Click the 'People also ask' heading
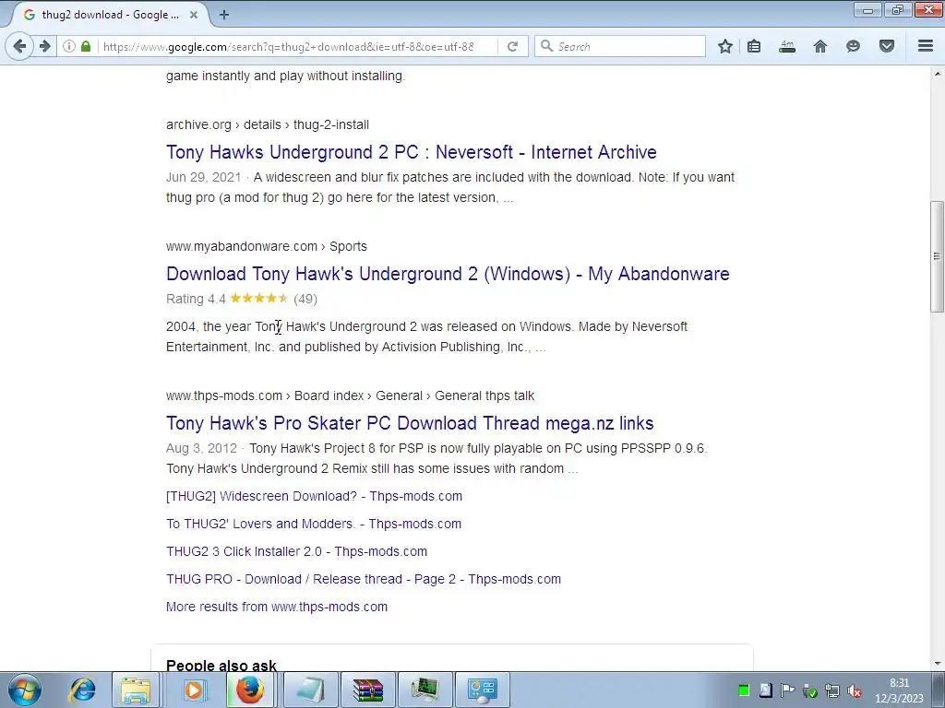 (x=221, y=666)
